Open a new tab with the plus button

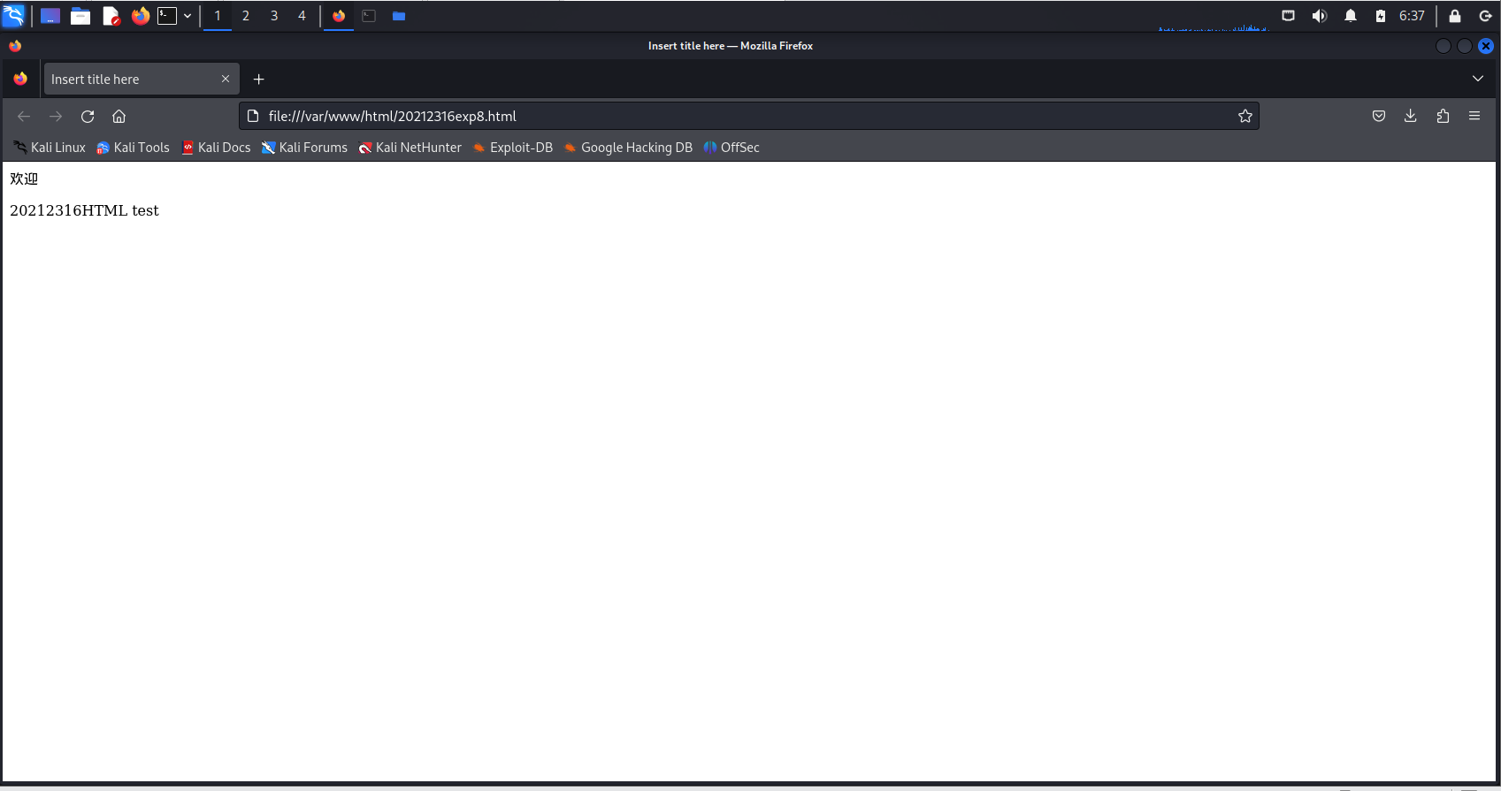coord(258,79)
